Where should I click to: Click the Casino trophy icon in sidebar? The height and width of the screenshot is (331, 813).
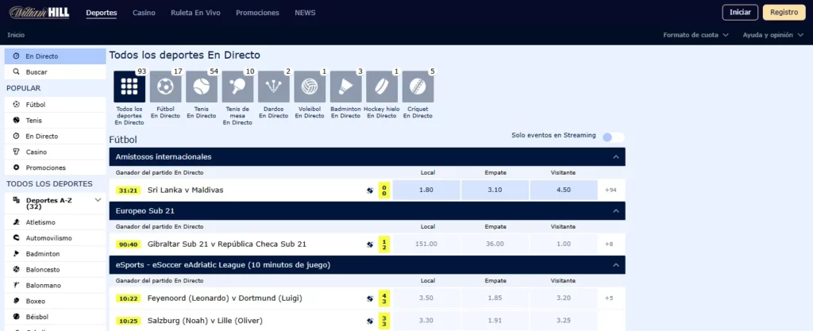point(16,152)
